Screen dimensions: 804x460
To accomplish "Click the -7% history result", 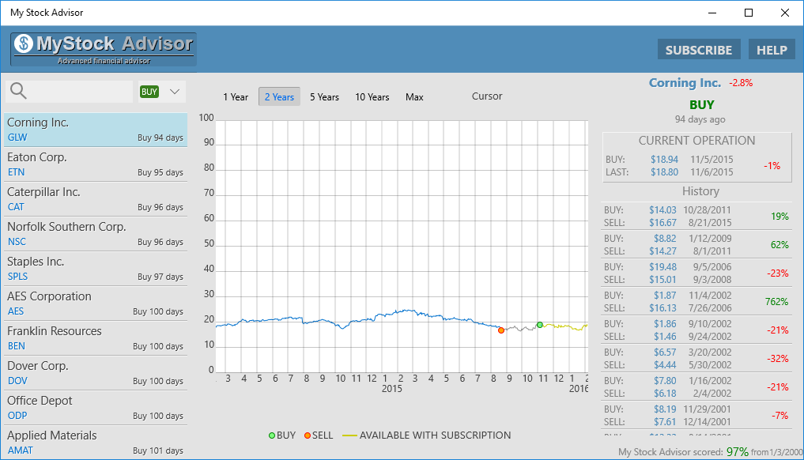I will pyautogui.click(x=780, y=416).
